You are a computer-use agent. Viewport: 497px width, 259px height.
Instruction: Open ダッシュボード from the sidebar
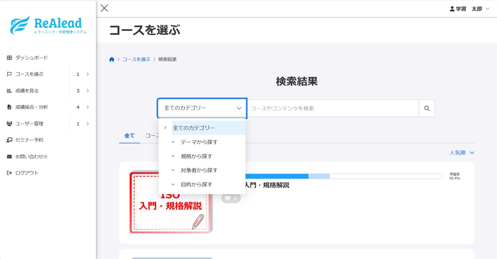[x=31, y=58]
